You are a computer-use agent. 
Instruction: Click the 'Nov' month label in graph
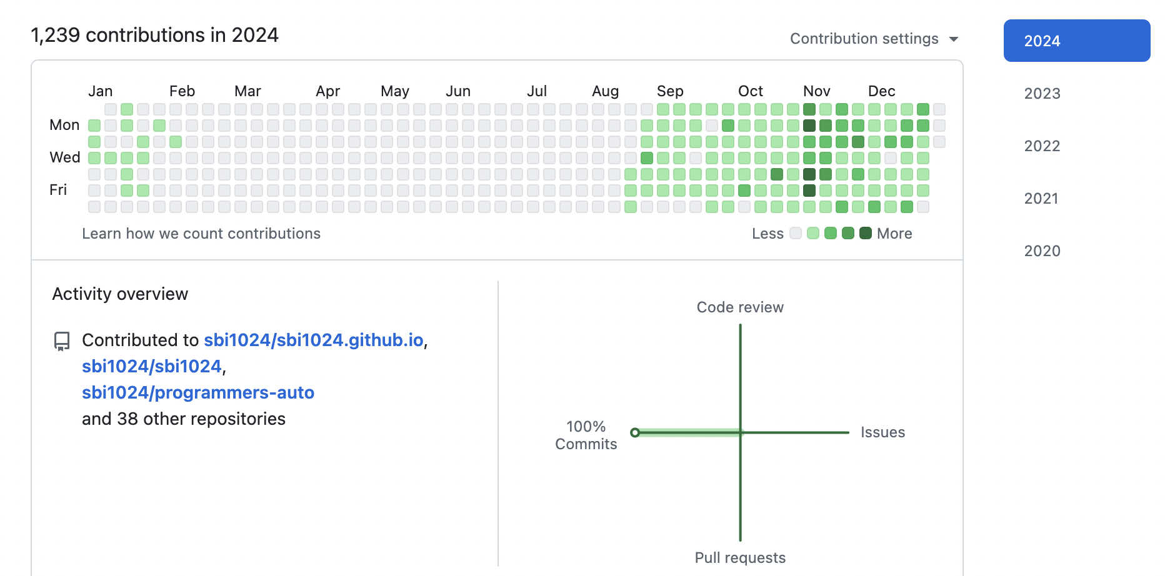(816, 91)
